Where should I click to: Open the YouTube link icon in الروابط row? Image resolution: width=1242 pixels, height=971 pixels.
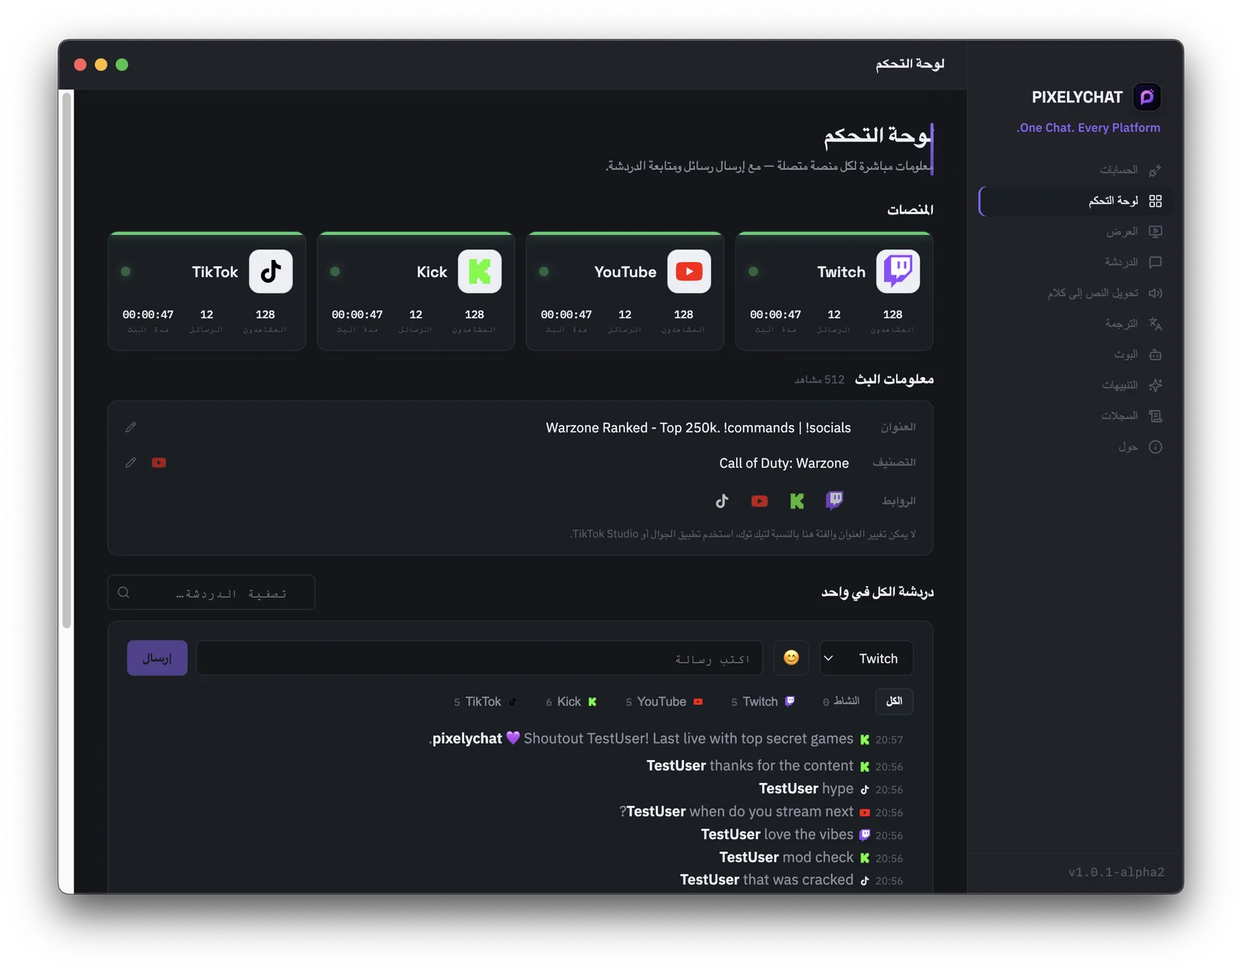tap(759, 501)
